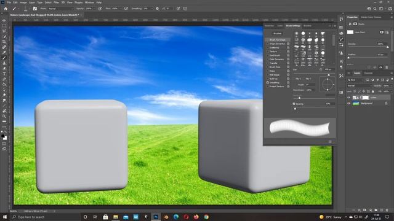Open Microsoft Edge from the taskbar
Viewport: 394px width, 221px height.
[176, 217]
